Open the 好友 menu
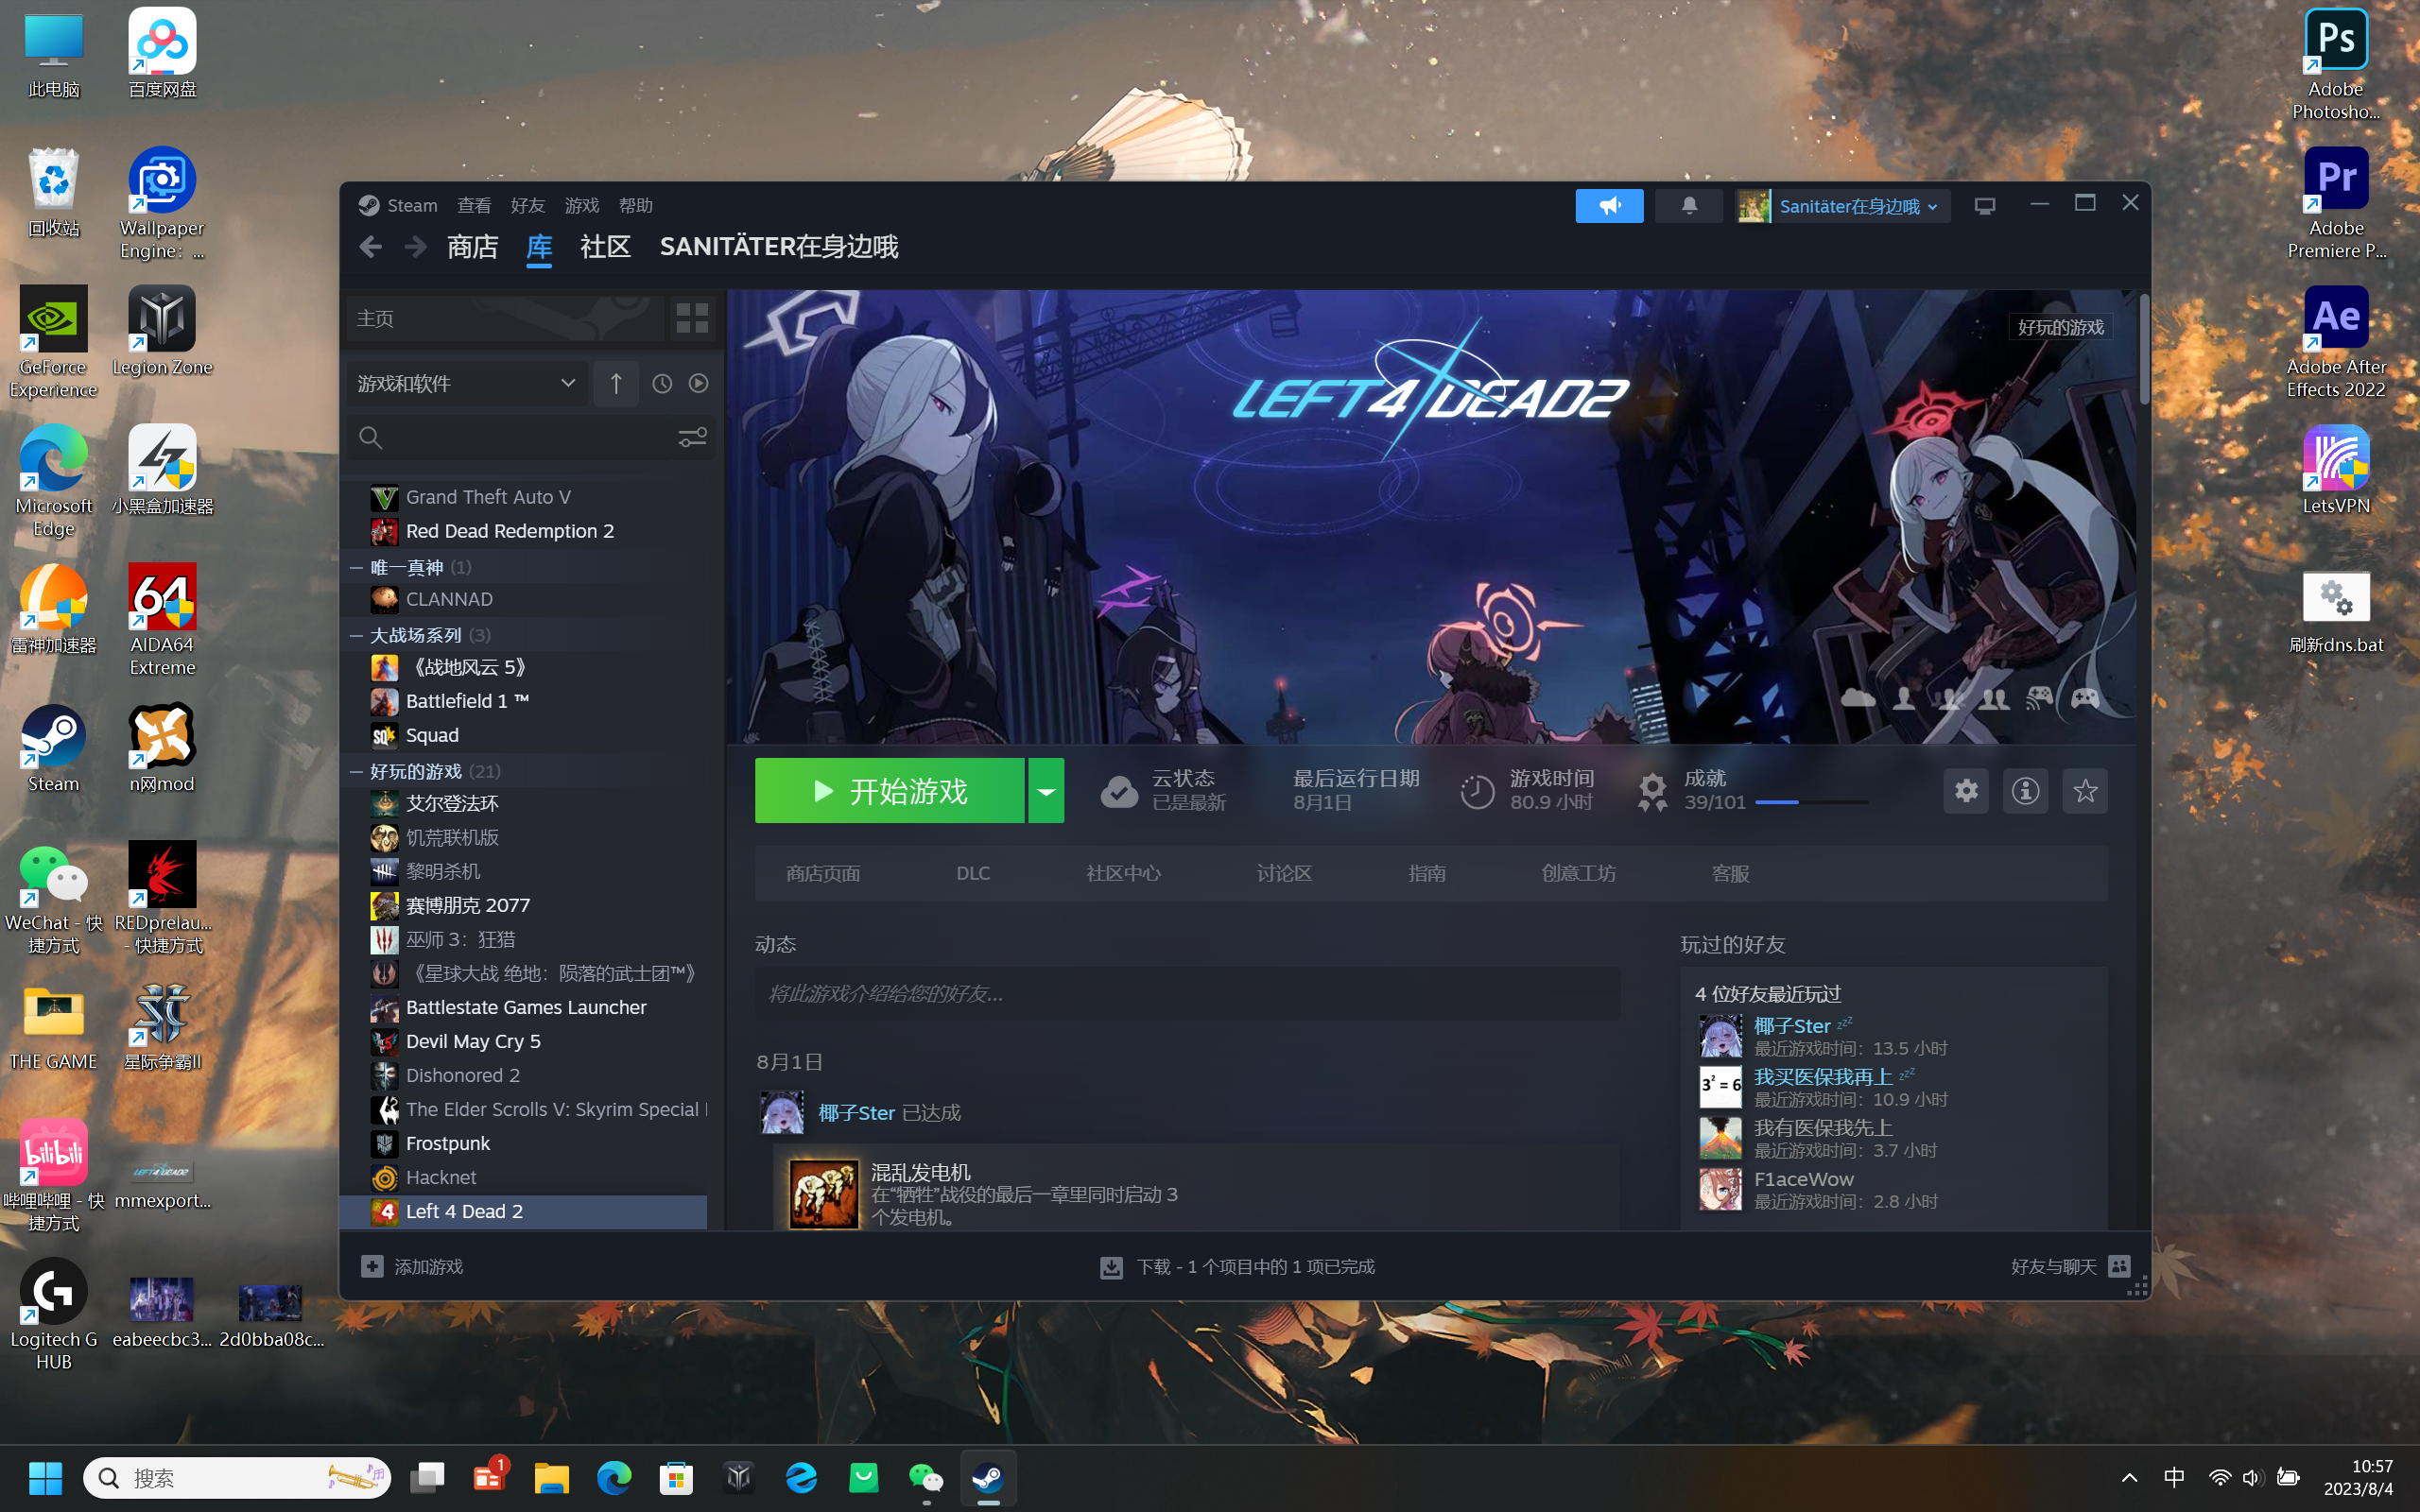2420x1512 pixels. tap(528, 205)
